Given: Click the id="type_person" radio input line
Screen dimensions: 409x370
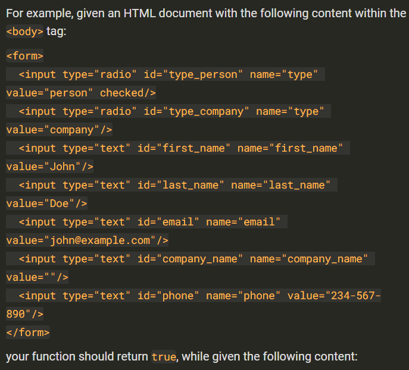Looking at the screenshot, I should pos(166,74).
